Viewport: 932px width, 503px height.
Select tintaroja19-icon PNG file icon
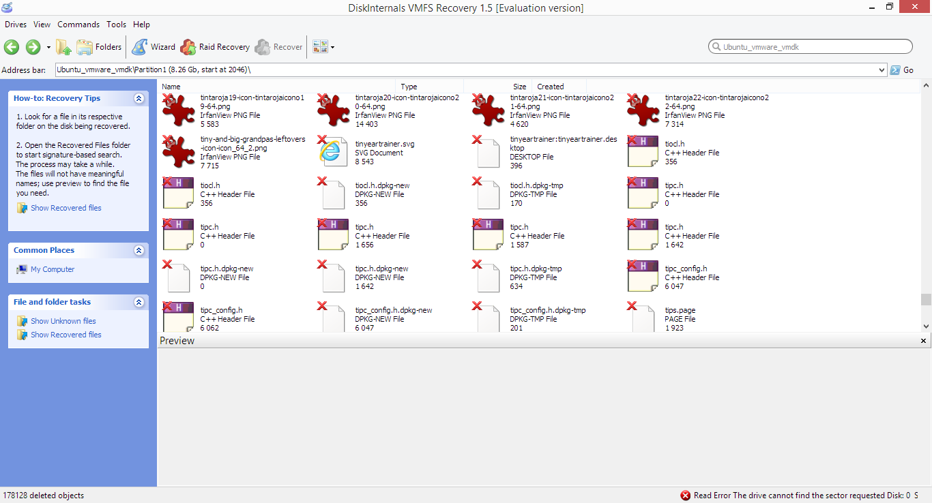click(x=178, y=110)
